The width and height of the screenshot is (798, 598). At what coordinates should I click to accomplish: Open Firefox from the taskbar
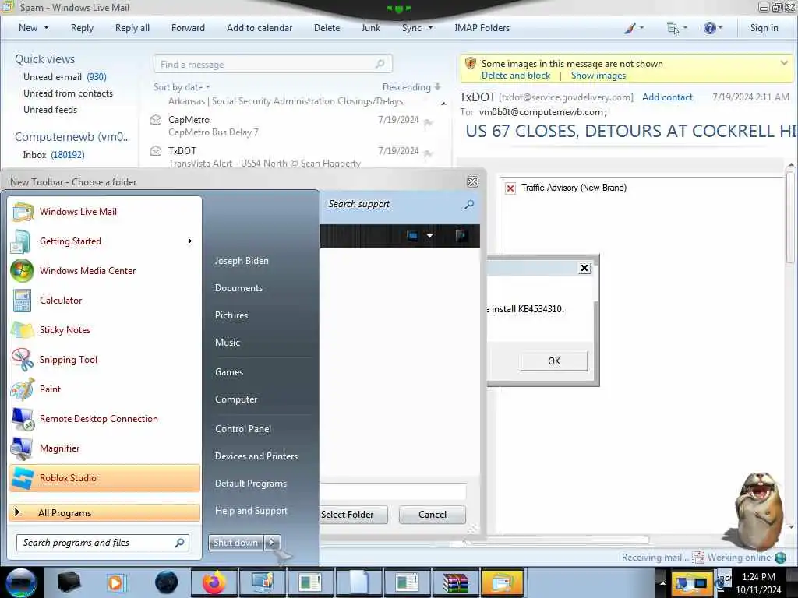click(x=214, y=582)
